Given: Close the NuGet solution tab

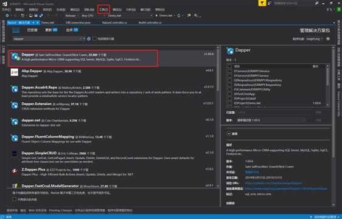Looking at the screenshot, I should (38, 23).
